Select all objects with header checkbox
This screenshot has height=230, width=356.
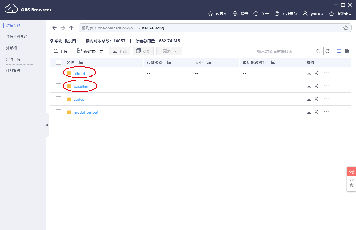click(59, 62)
